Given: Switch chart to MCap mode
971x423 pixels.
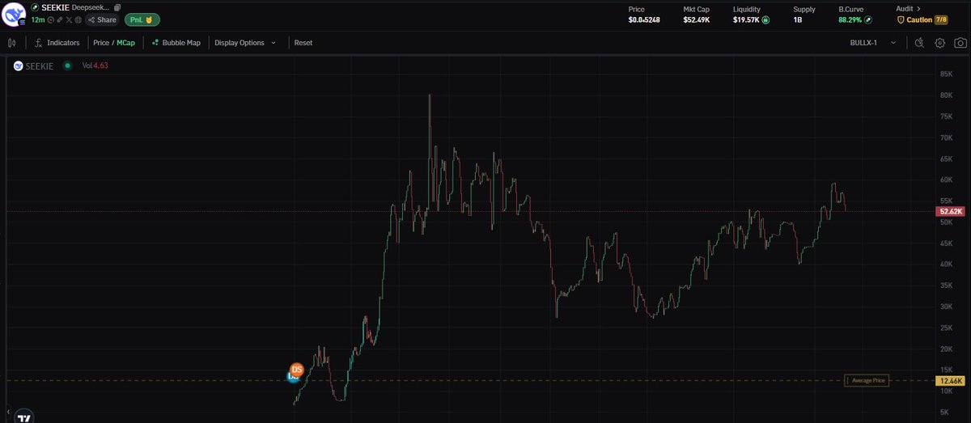Looking at the screenshot, I should point(125,43).
